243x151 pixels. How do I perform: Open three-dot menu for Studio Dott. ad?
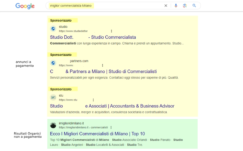111,31
